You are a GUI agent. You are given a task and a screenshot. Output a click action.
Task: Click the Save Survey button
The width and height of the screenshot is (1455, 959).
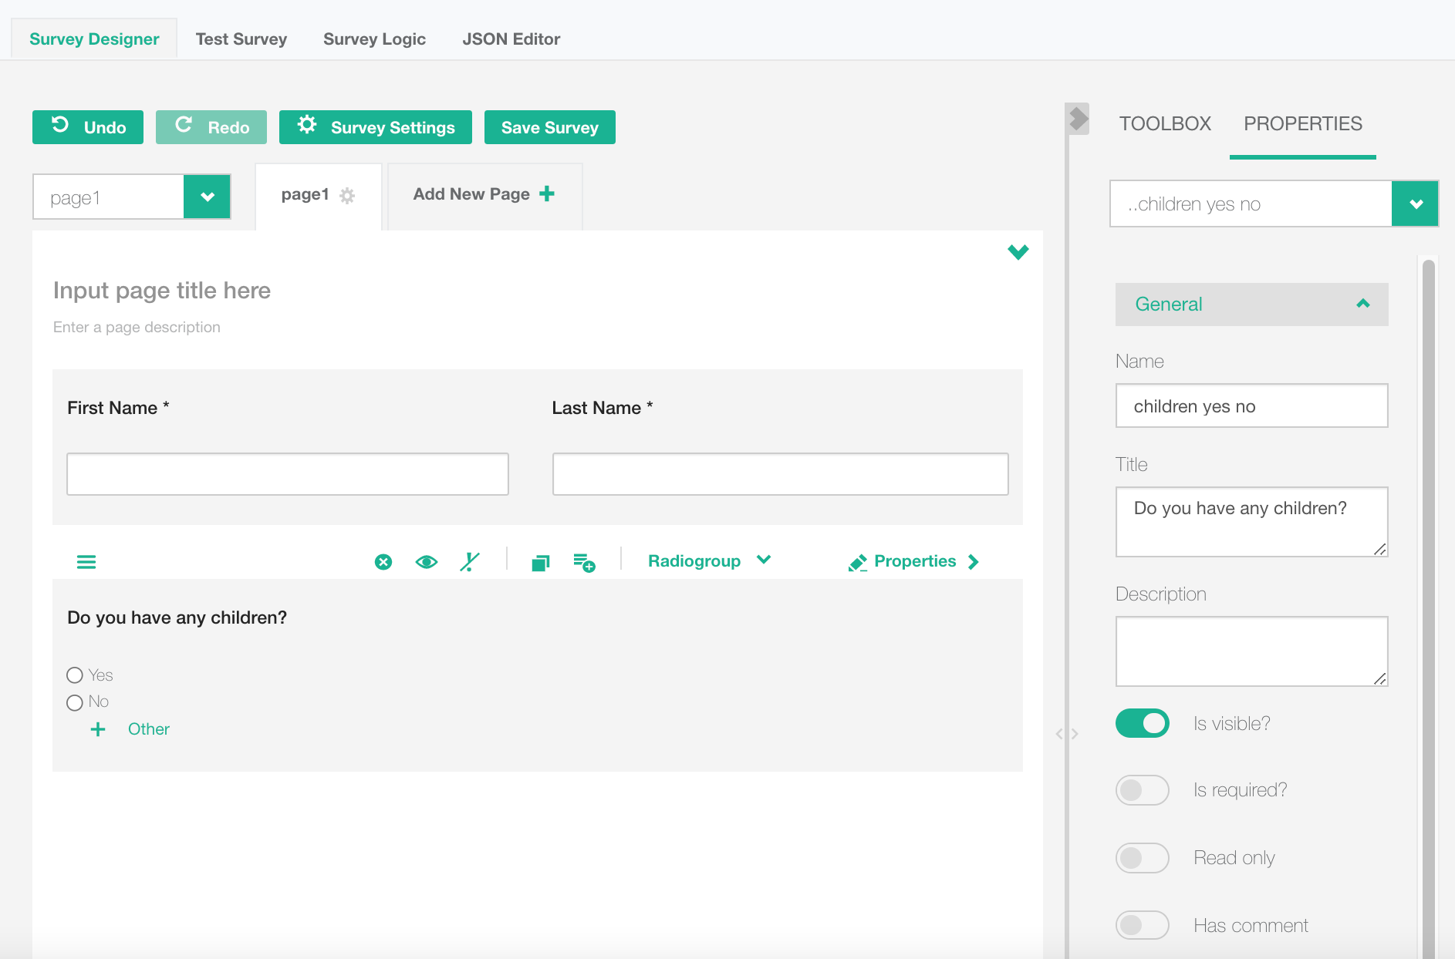tap(549, 127)
